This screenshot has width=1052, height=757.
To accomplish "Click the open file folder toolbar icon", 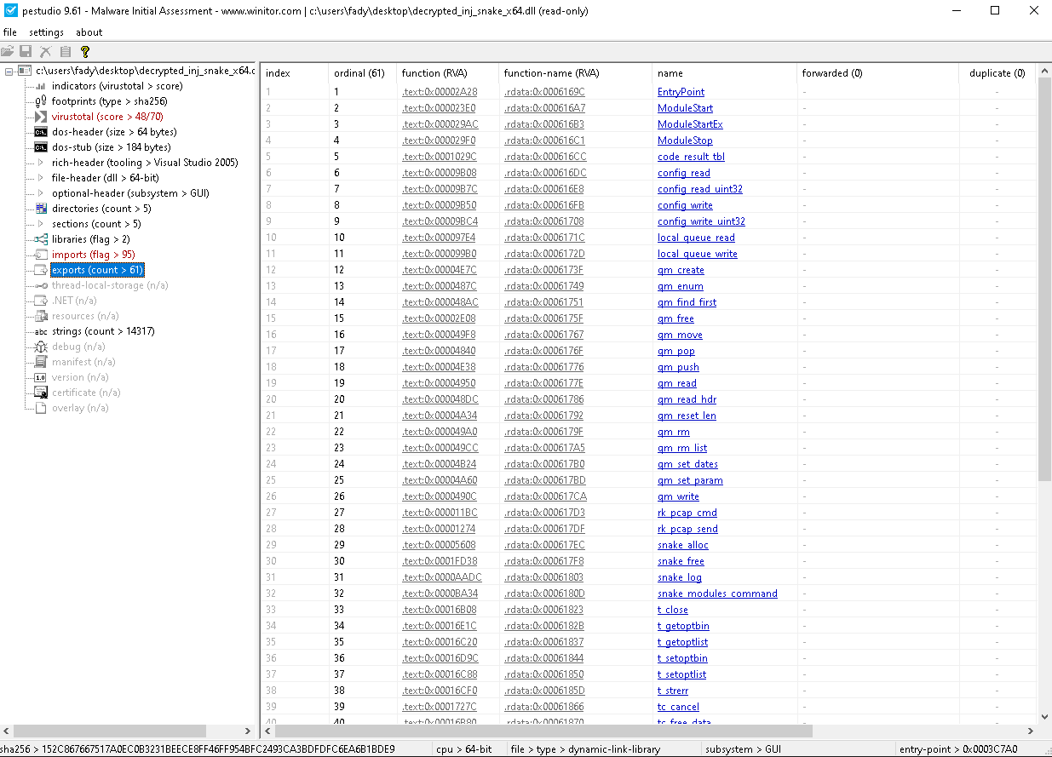I will point(8,51).
